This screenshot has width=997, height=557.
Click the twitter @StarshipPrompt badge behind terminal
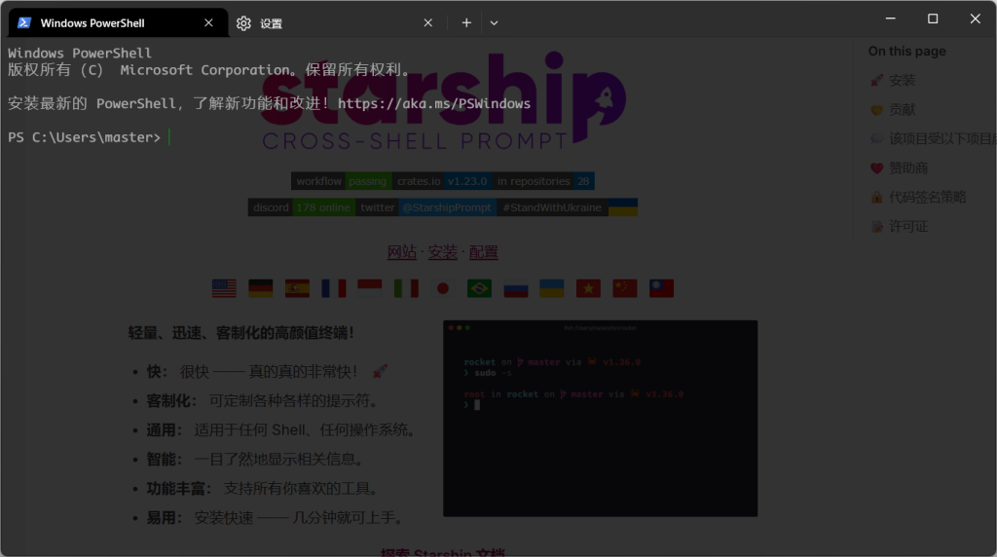[x=426, y=207]
